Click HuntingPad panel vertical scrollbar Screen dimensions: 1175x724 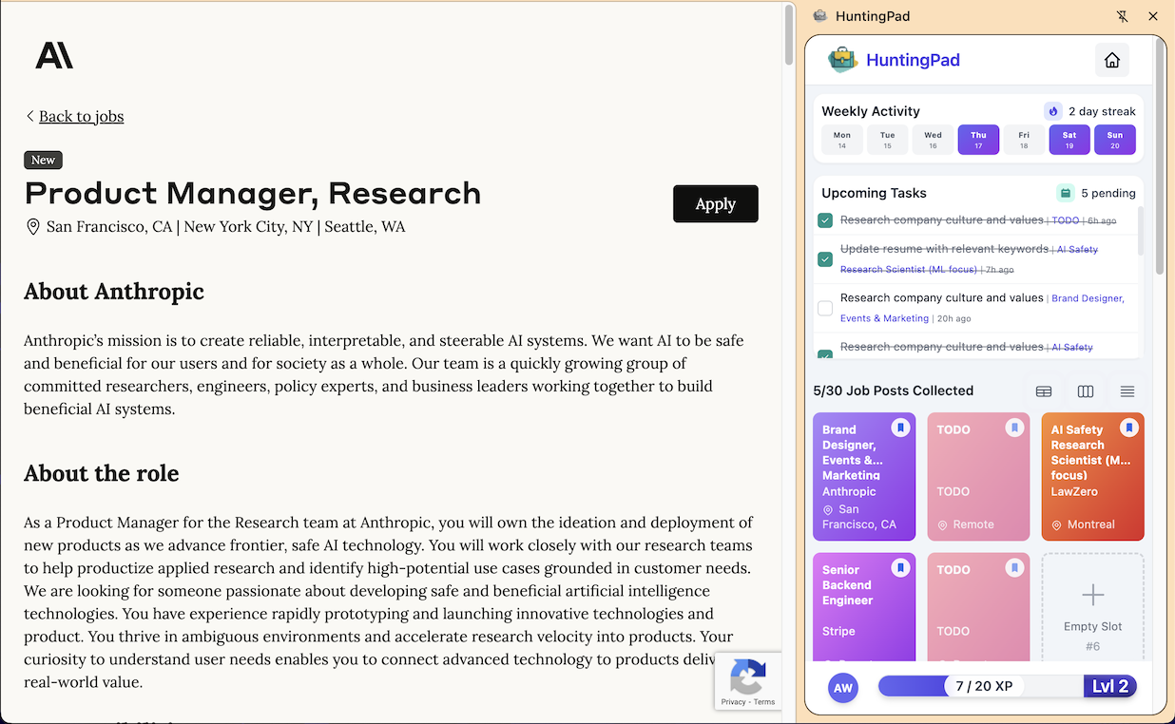tap(1159, 157)
